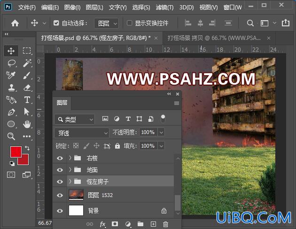Image resolution: width=296 pixels, height=229 pixels.
Task: Select the Eyedropper tool
Action: click(x=11, y=75)
